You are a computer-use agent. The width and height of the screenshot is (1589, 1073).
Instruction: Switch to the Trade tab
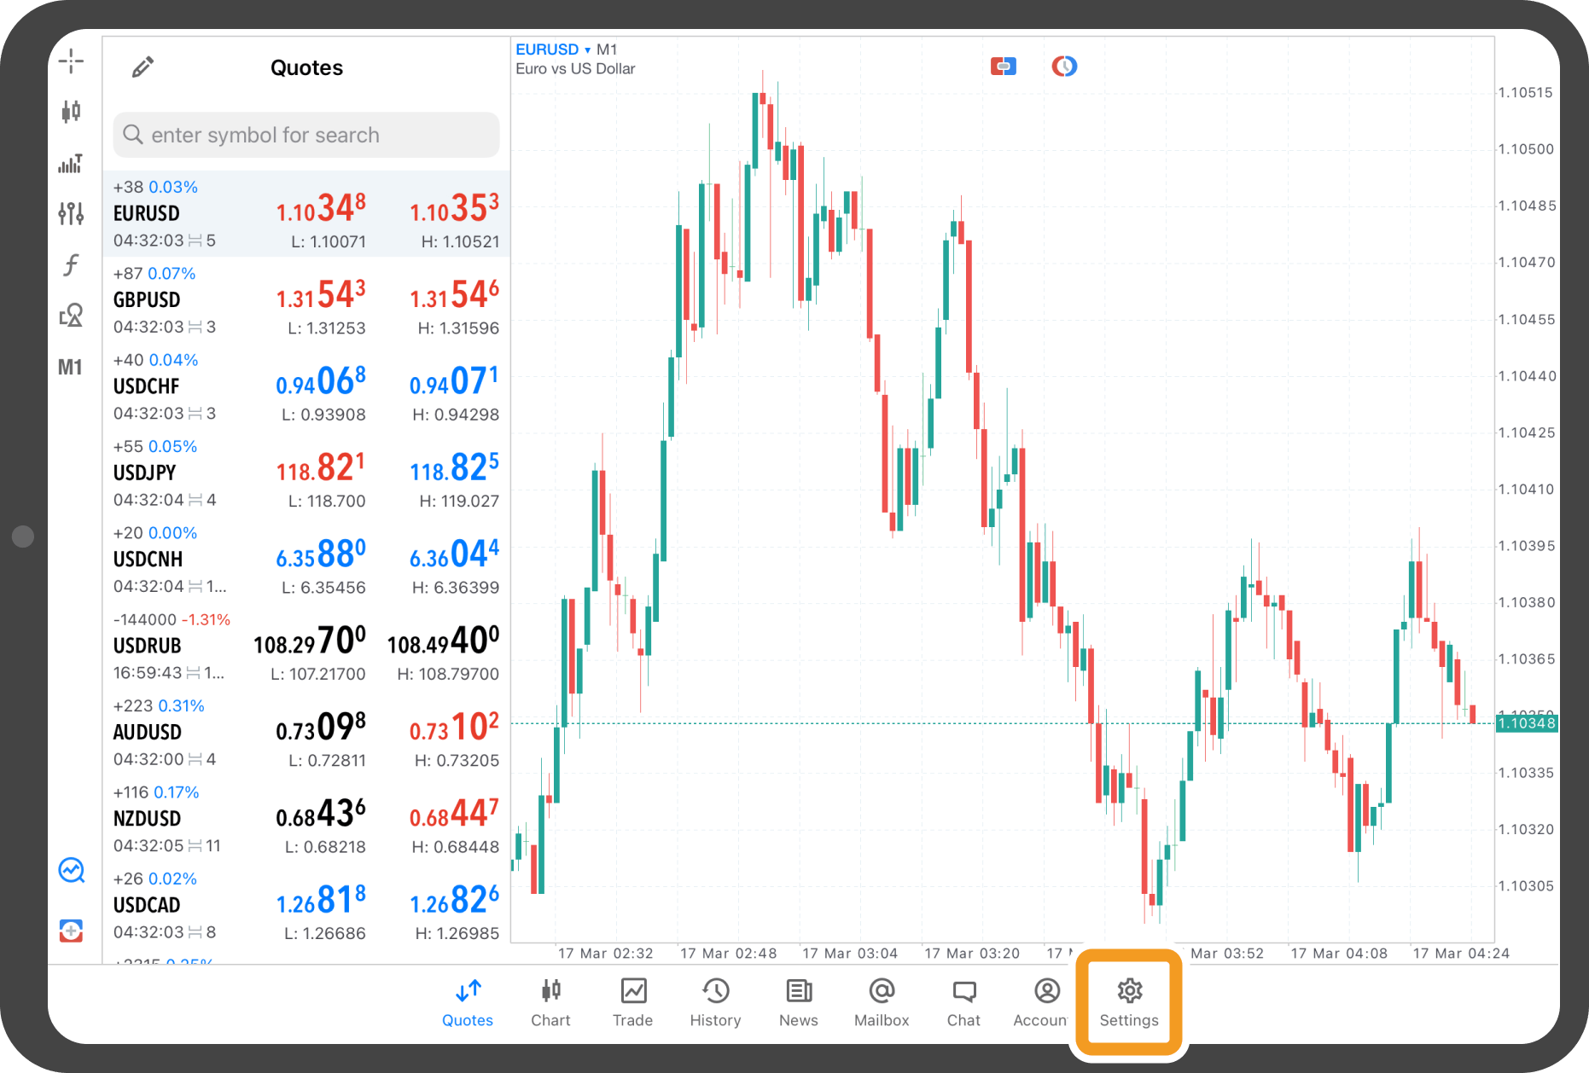(632, 1002)
